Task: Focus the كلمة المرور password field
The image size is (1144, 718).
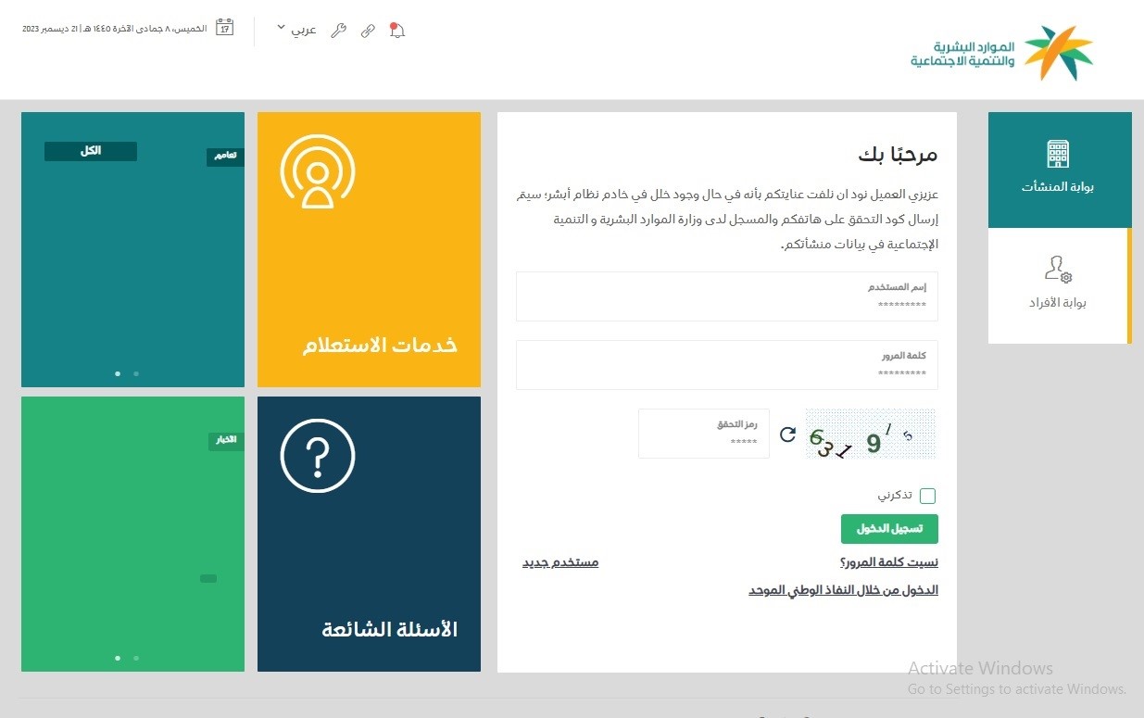Action: click(x=727, y=365)
